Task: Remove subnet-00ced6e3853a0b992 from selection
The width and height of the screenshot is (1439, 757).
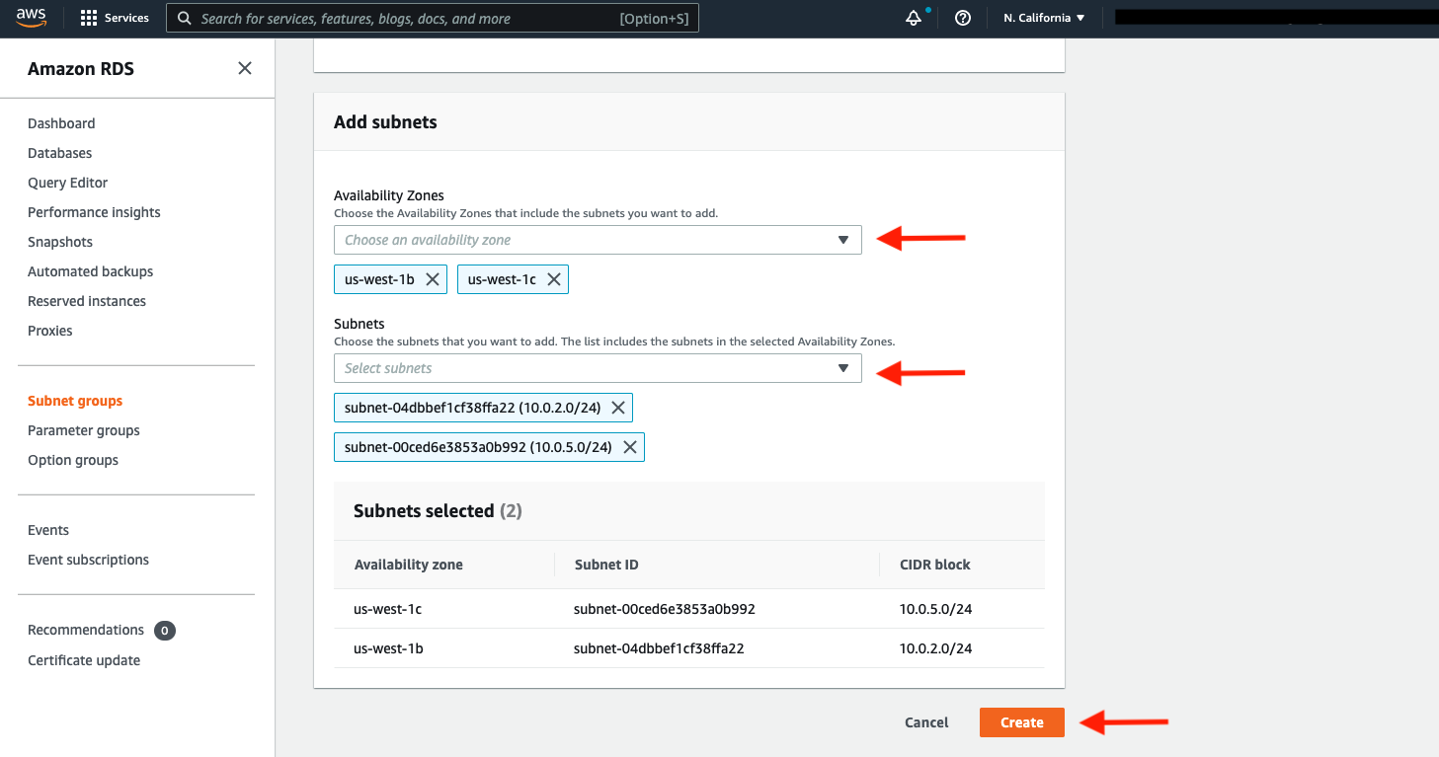Action: tap(629, 447)
